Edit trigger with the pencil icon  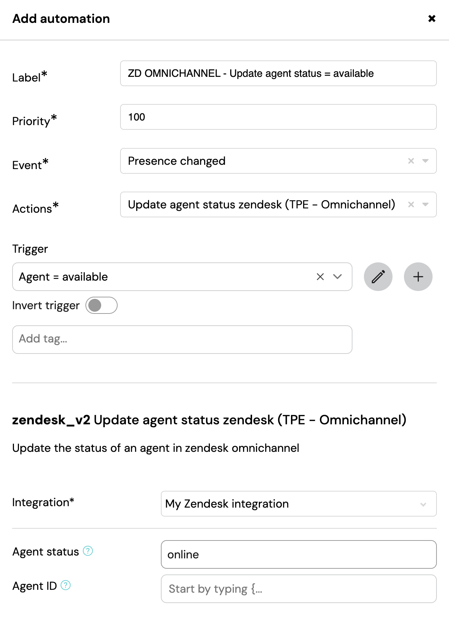coord(378,277)
